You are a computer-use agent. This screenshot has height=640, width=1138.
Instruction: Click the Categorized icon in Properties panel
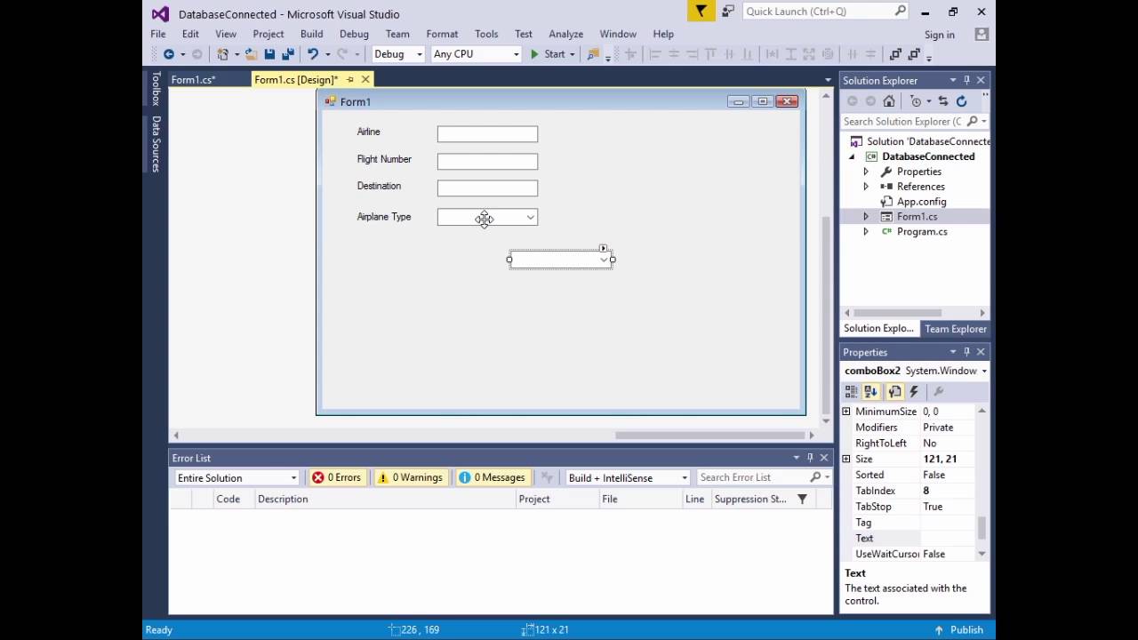point(851,392)
